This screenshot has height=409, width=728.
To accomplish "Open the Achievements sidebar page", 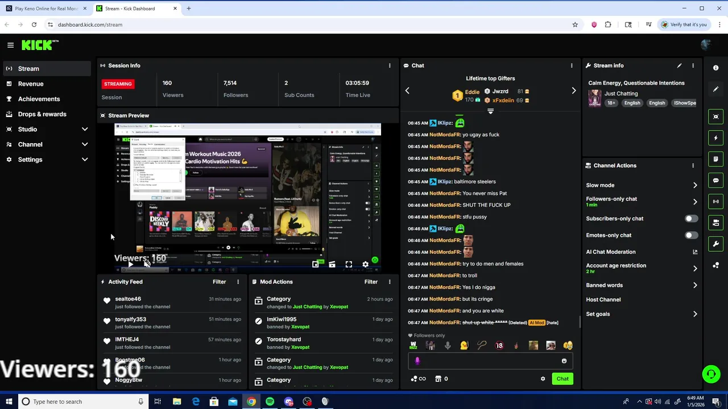I will click(47, 99).
